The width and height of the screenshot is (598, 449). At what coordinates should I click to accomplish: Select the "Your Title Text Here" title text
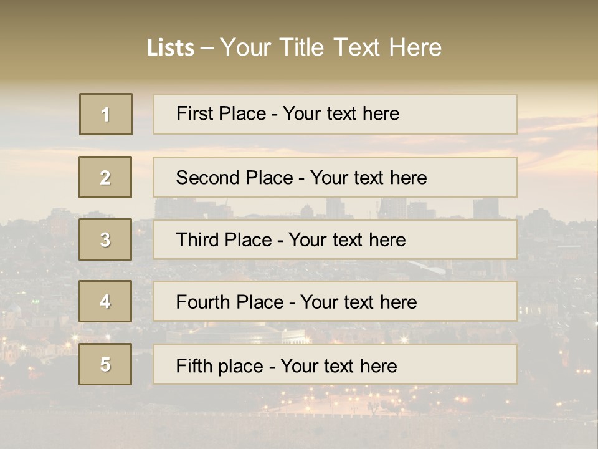click(x=331, y=47)
